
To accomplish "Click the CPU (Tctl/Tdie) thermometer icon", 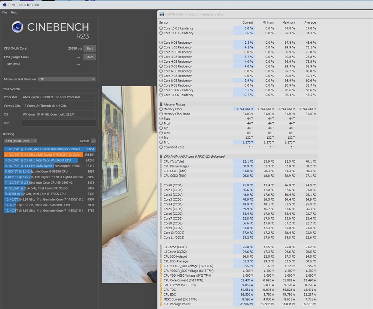I will tap(161, 161).
